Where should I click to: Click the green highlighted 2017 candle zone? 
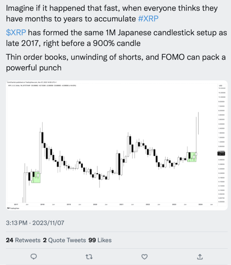pos(36,177)
